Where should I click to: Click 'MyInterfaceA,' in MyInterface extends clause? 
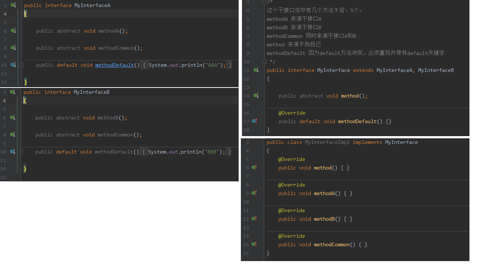[396, 70]
